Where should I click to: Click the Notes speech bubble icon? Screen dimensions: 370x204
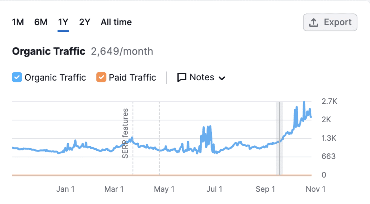(182, 77)
